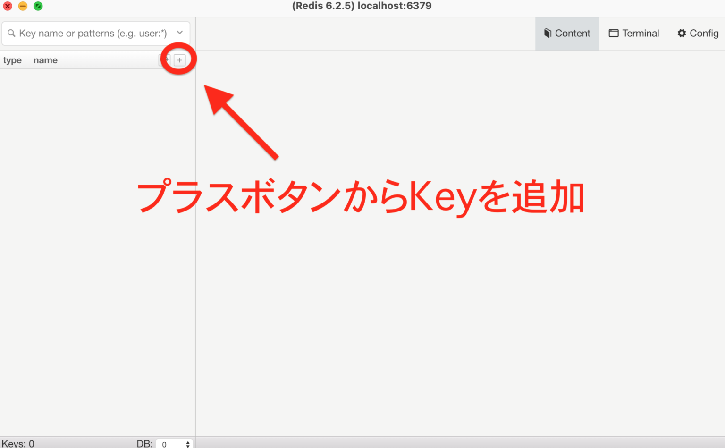Click the magnifier icon in the search field

pos(11,33)
